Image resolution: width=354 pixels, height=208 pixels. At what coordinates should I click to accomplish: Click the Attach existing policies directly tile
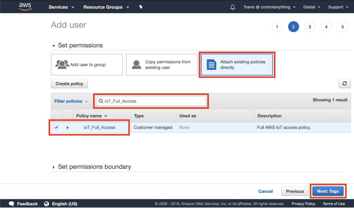(237, 64)
